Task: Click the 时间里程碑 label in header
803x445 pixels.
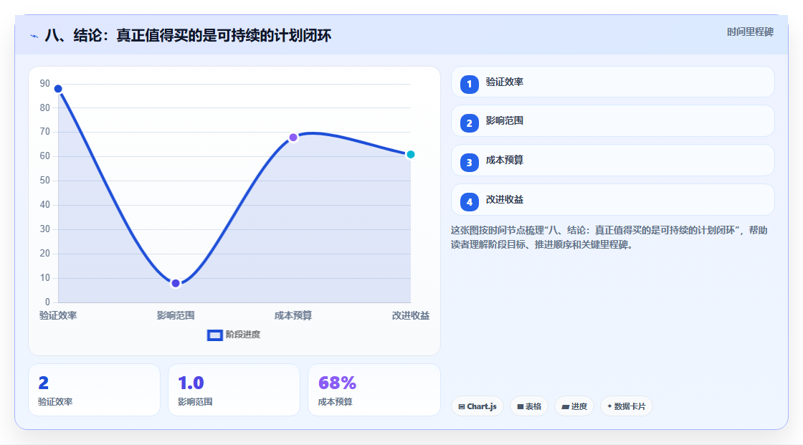Action: point(750,32)
